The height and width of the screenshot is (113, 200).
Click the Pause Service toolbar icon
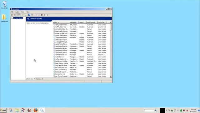pyautogui.click(x=45, y=15)
